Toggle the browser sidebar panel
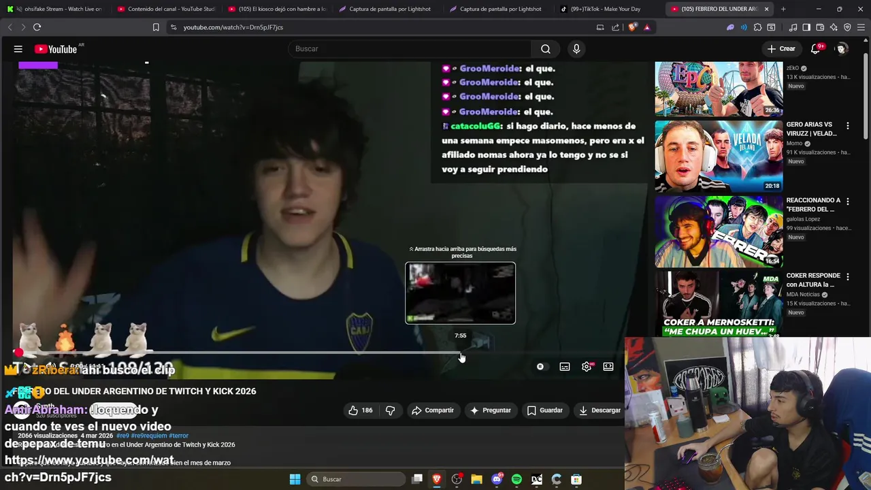The width and height of the screenshot is (871, 490). pyautogui.click(x=806, y=27)
